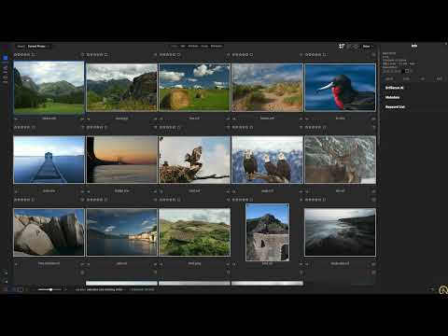This screenshot has height=336, width=448.
Task: Select the green mountain valley photo thumbnail
Action: click(49, 88)
